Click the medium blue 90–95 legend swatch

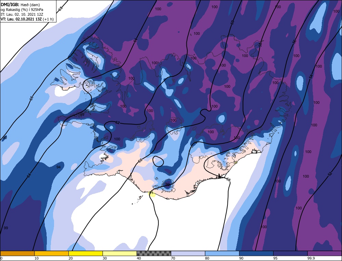pos(256,253)
